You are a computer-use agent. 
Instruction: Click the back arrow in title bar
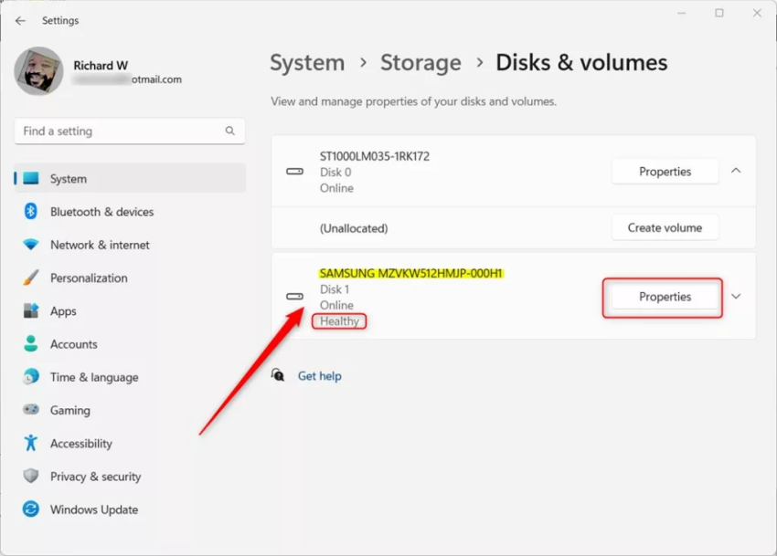[x=20, y=20]
